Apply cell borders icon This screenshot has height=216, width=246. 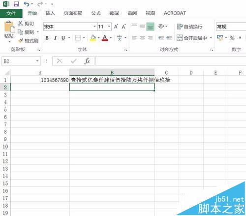78,38
